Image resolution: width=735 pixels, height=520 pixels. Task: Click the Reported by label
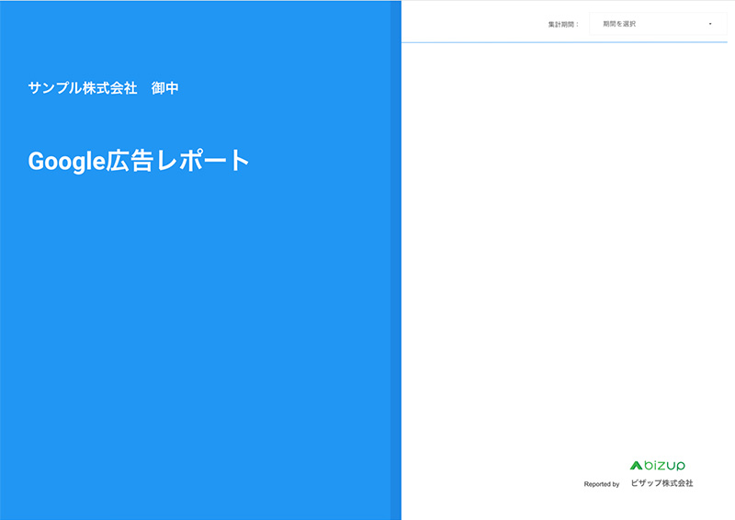602,484
